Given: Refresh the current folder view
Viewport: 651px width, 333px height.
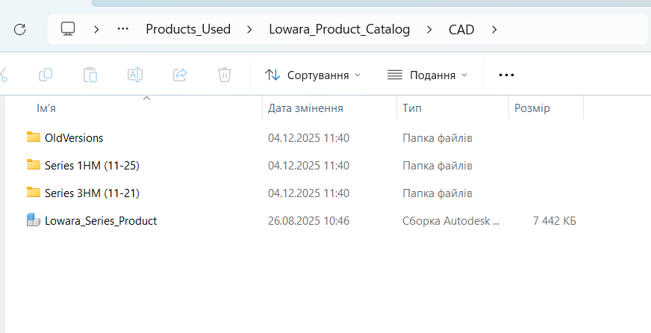Looking at the screenshot, I should 20,29.
